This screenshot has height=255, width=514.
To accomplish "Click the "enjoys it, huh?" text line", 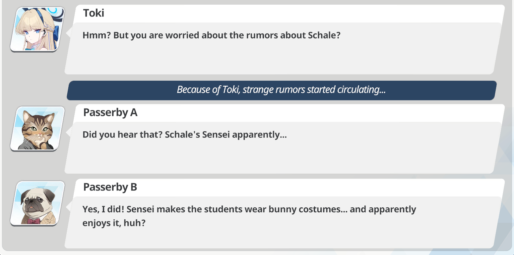I will click(x=114, y=223).
